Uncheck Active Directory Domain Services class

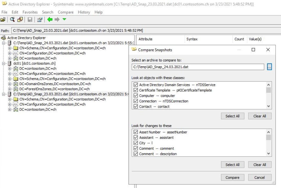(x=136, y=85)
